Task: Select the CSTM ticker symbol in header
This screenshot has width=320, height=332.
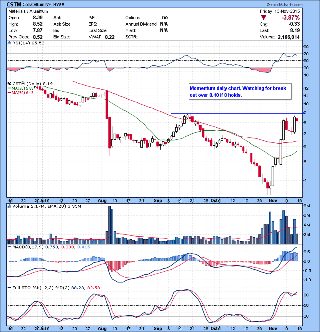Action: point(14,4)
